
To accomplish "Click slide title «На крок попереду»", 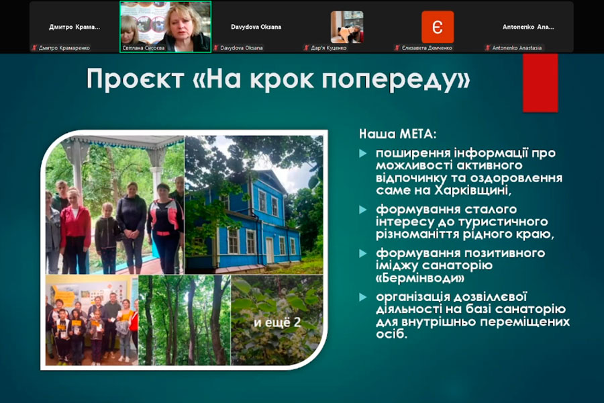I will click(x=278, y=79).
